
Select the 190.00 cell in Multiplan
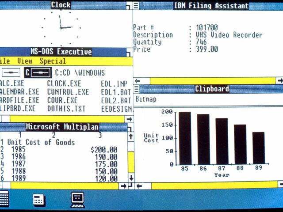click(106, 157)
